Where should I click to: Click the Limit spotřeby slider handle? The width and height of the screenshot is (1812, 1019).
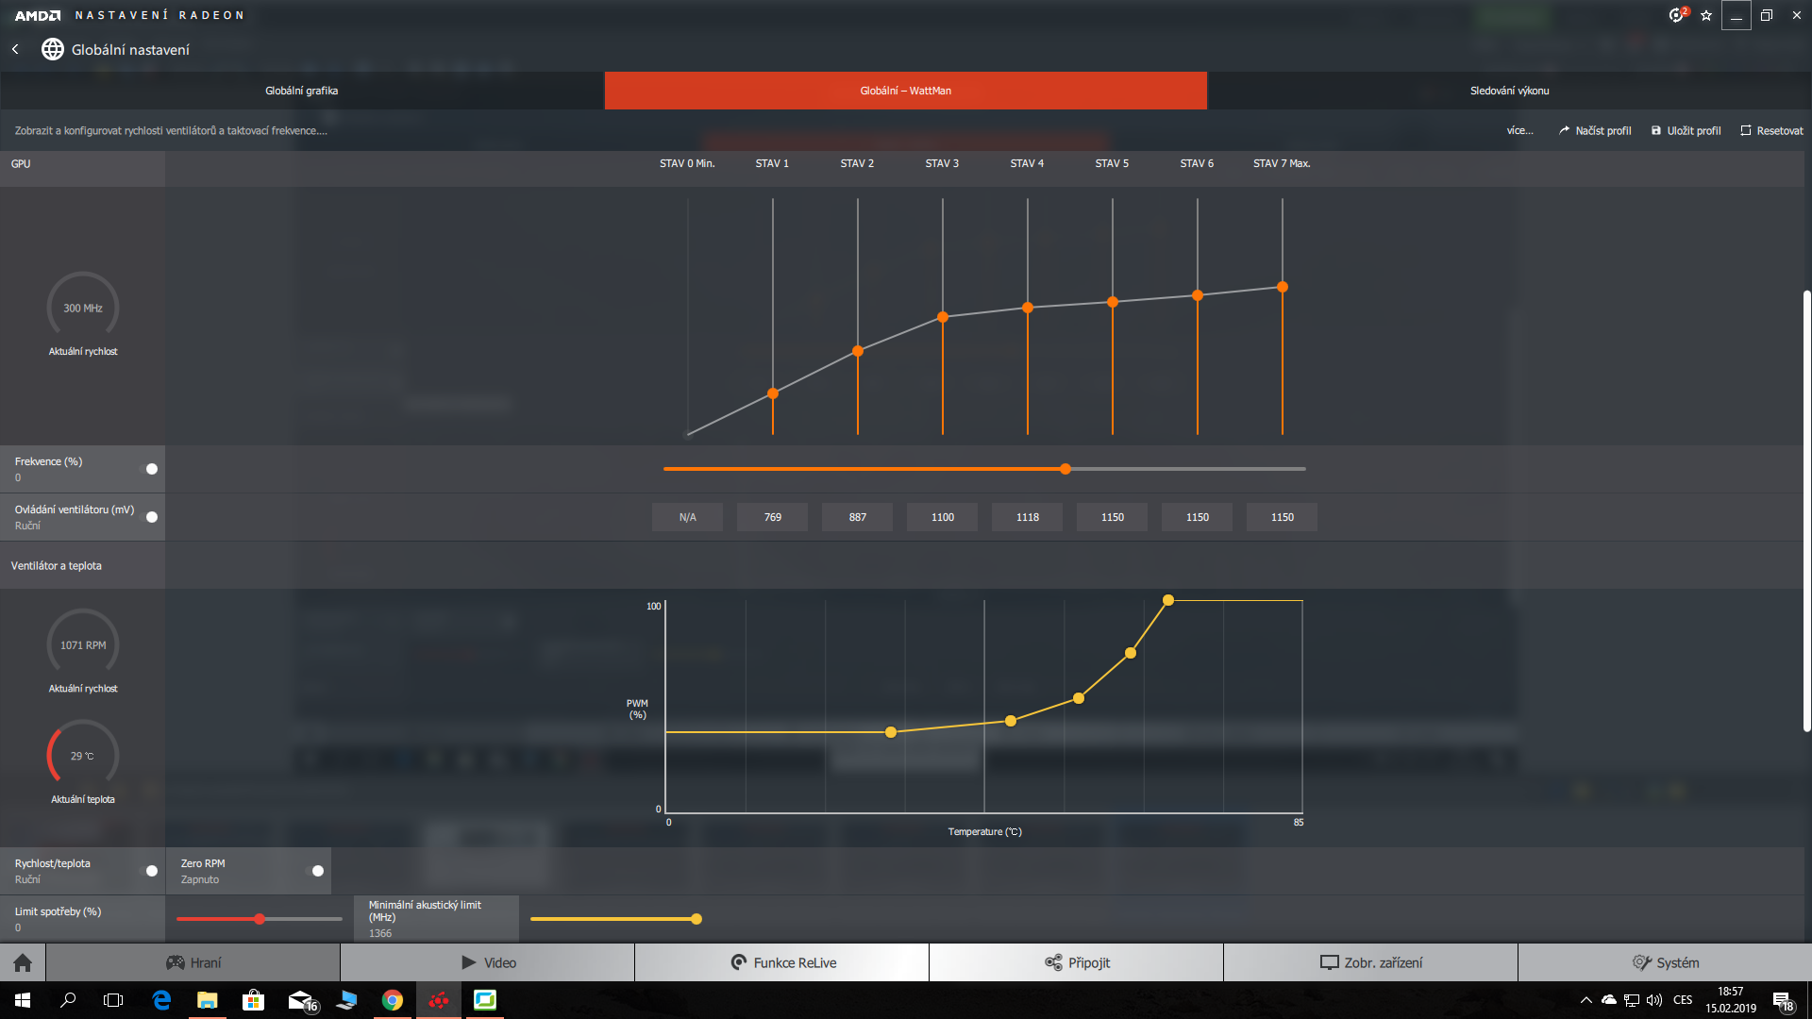tap(260, 919)
